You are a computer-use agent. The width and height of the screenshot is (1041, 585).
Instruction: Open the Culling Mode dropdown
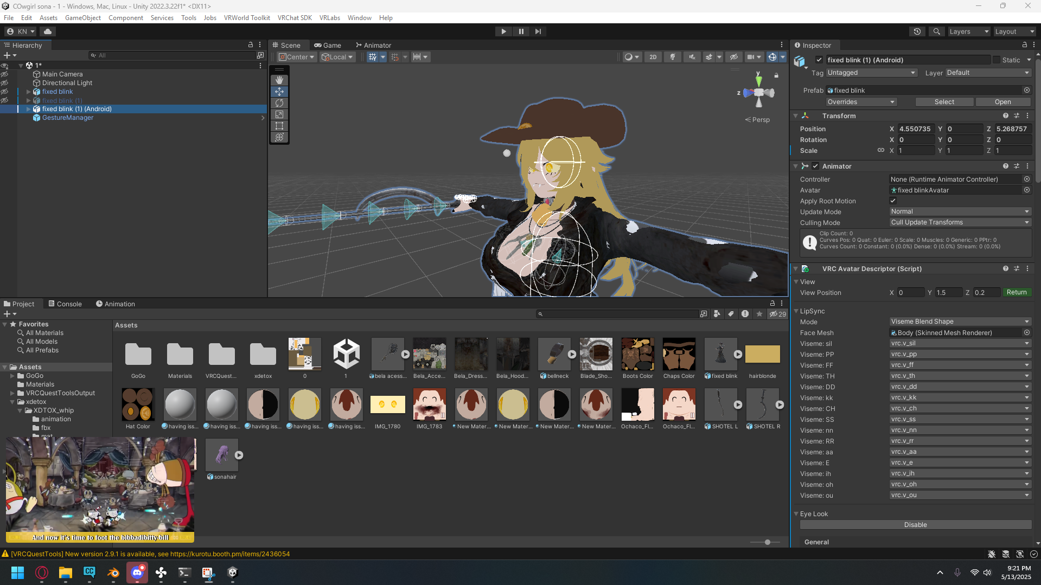pyautogui.click(x=960, y=222)
